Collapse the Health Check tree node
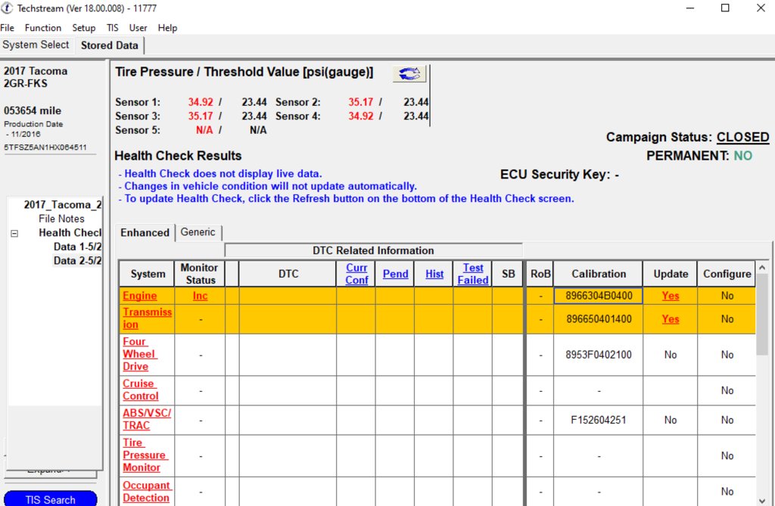Screen dimensions: 775x506 [x=14, y=233]
